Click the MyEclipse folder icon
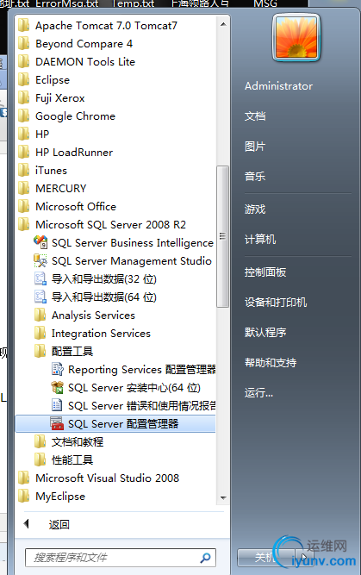 click(x=24, y=497)
